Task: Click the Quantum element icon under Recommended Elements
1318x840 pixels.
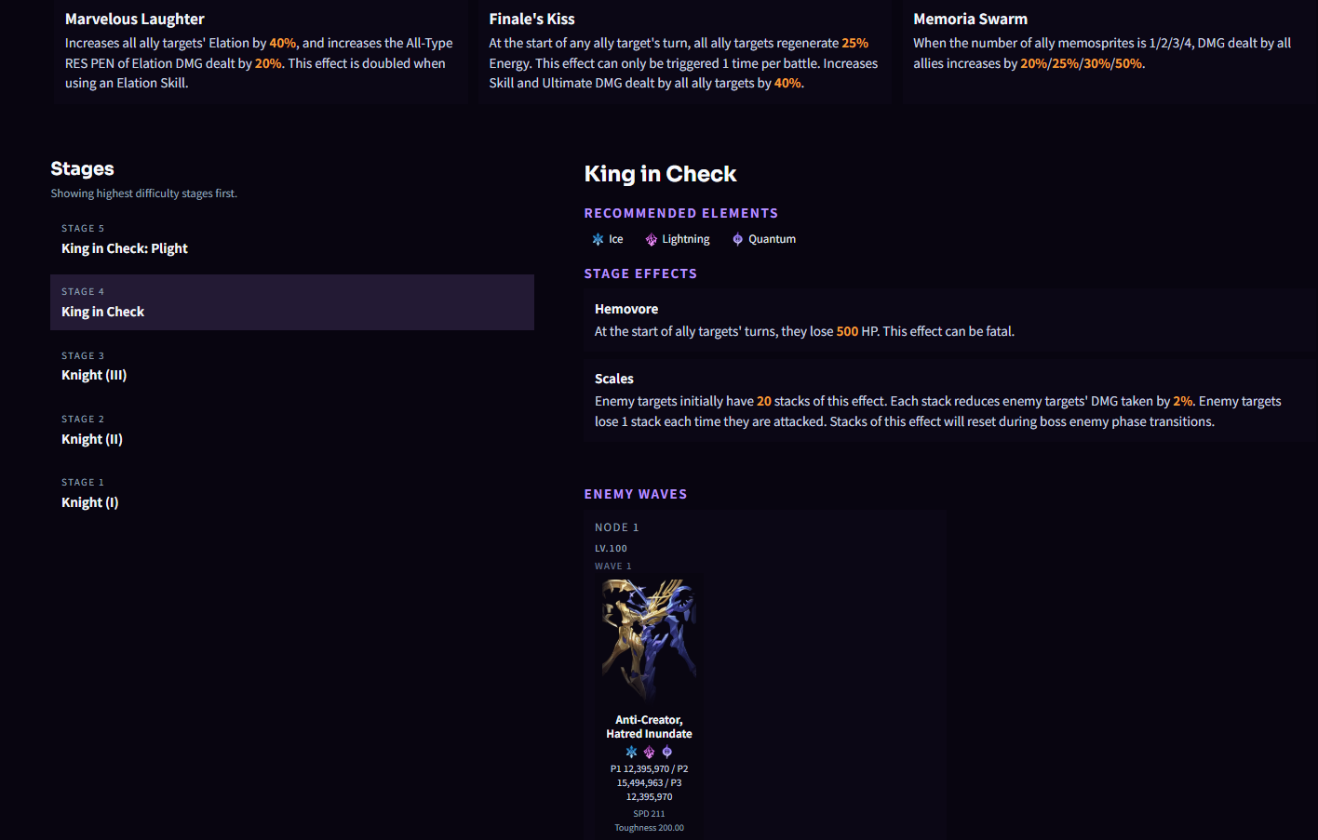Action: (x=737, y=239)
